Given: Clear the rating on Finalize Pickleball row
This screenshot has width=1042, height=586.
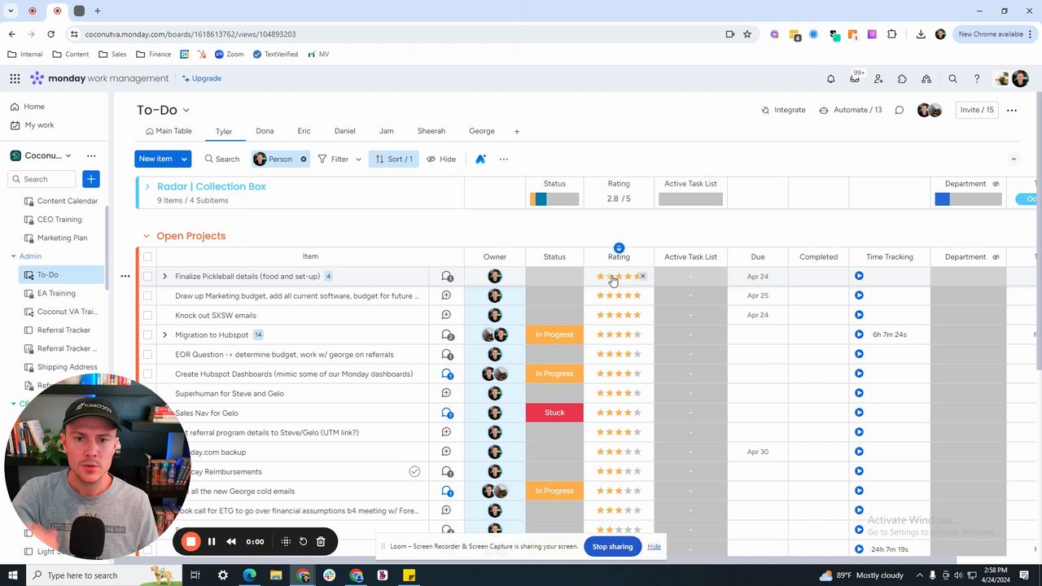Looking at the screenshot, I should tap(642, 276).
